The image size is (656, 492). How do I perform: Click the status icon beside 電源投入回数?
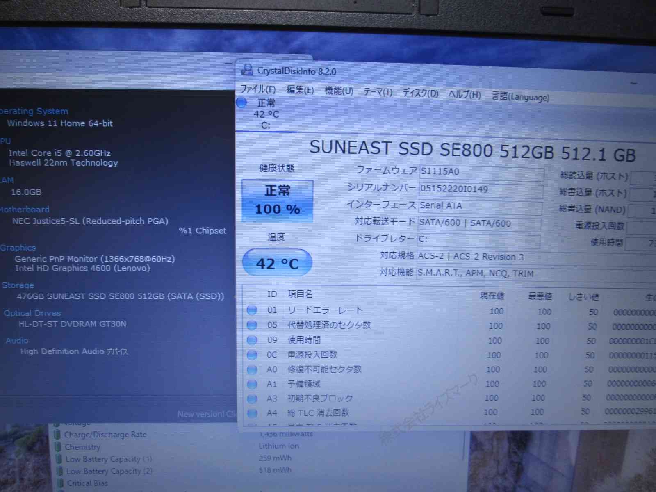(252, 355)
